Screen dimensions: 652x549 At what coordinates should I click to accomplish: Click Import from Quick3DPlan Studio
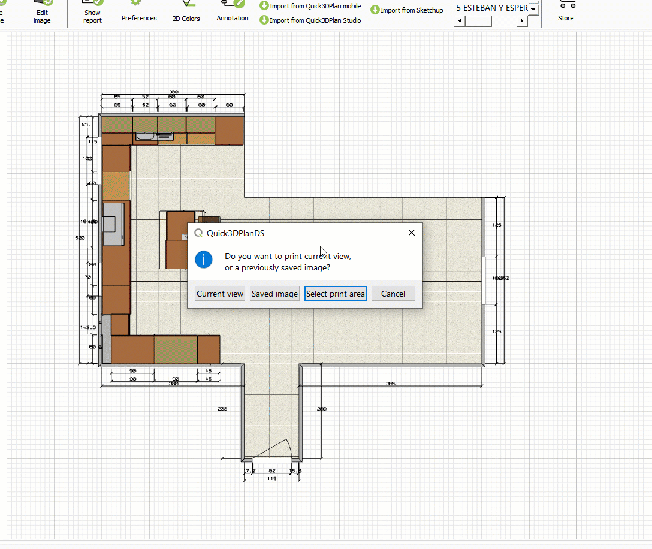[x=310, y=20]
